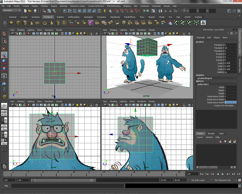Switch to the Render layer tab
This screenshot has height=194, width=242.
(x=211, y=133)
